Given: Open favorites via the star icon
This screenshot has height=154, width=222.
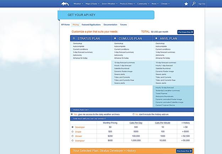Looking at the screenshot, I should click(186, 4).
